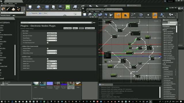Open Wire Style dropdown

[x=52, y=33]
